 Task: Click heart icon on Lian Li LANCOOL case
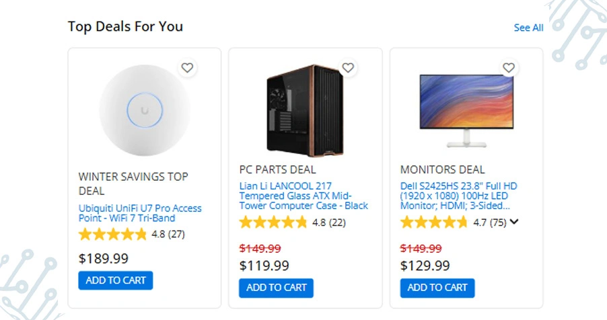click(x=348, y=68)
